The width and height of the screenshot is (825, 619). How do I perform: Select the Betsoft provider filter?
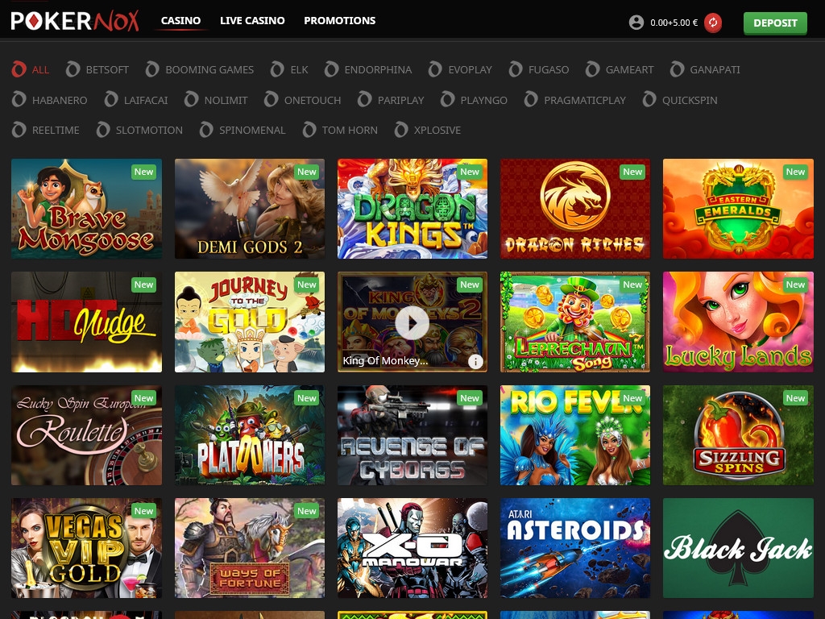(97, 69)
